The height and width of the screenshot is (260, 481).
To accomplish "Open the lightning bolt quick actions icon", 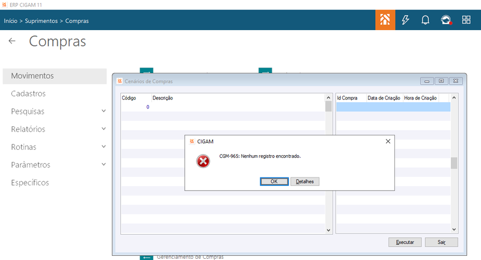I will [x=405, y=20].
